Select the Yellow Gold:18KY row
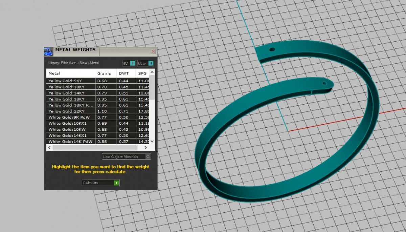 coord(70,99)
